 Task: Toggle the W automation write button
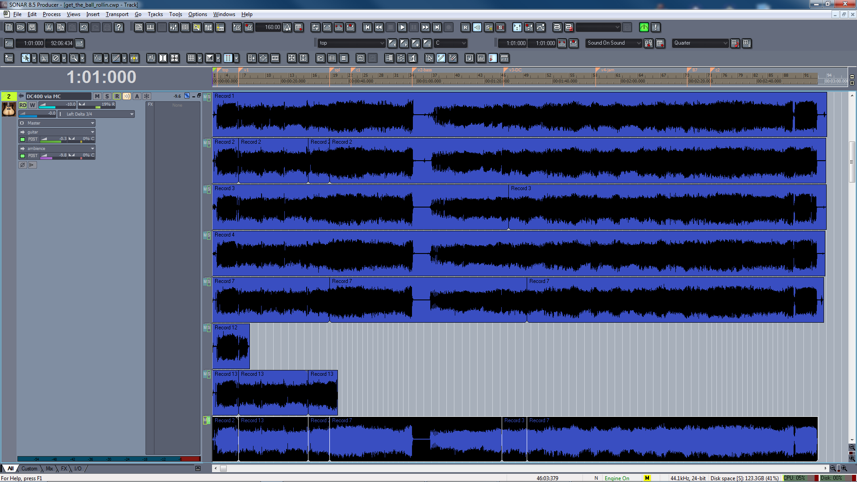point(33,105)
